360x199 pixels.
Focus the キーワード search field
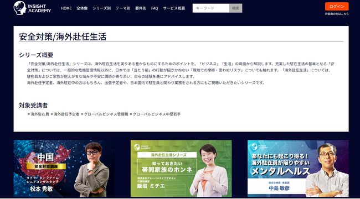[211, 8]
